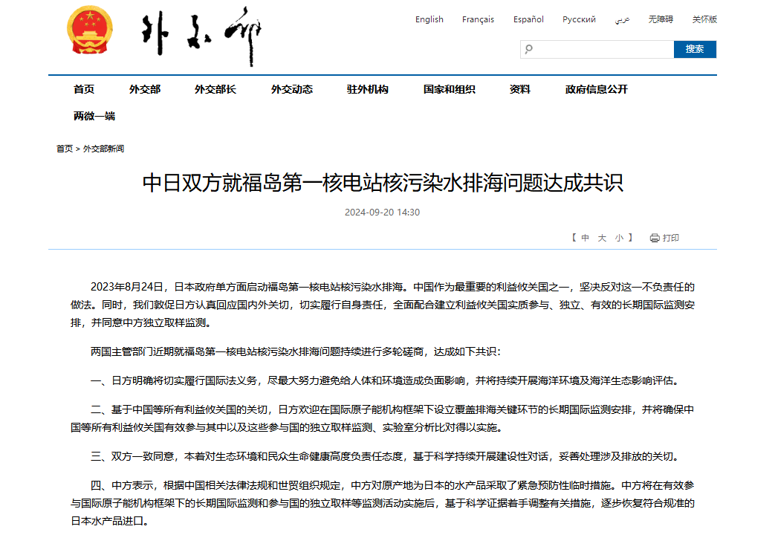The image size is (775, 535).
Task: Select the 资料 menu item
Action: (519, 89)
